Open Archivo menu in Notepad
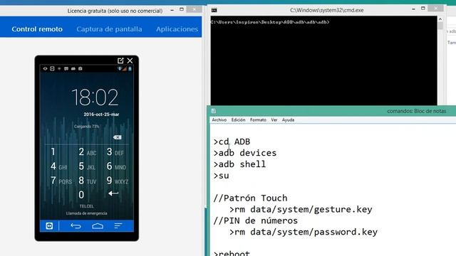This screenshot has height=256, width=456. coord(219,120)
